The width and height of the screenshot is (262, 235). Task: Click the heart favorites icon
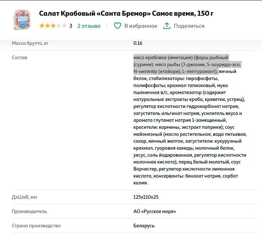coord(118,26)
